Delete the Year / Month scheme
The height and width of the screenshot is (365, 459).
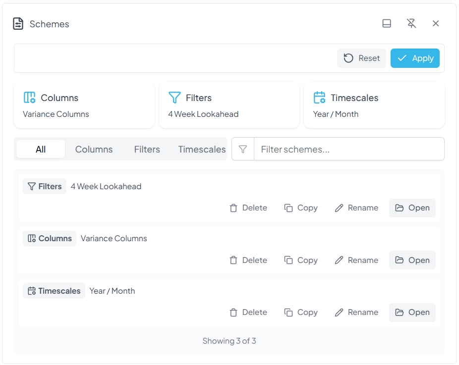(x=248, y=313)
